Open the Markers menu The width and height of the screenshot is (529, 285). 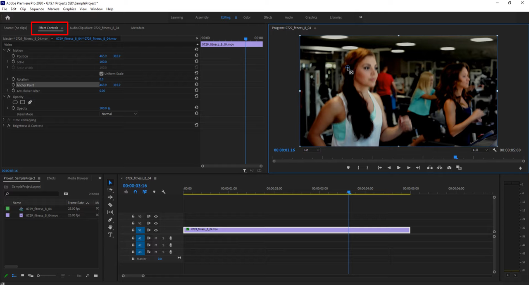(53, 9)
